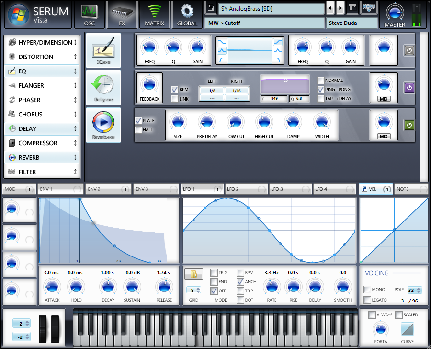
Task: Toggle Reverb module power button
Action: [x=409, y=125]
